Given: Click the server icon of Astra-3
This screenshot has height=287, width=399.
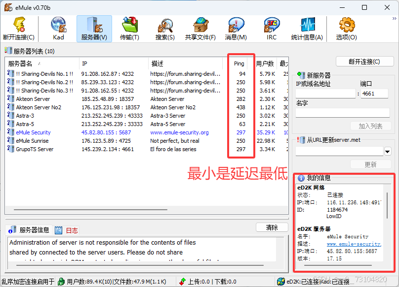Looking at the screenshot, I should pyautogui.click(x=11, y=116).
